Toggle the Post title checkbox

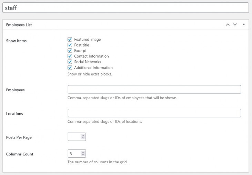tap(70, 45)
